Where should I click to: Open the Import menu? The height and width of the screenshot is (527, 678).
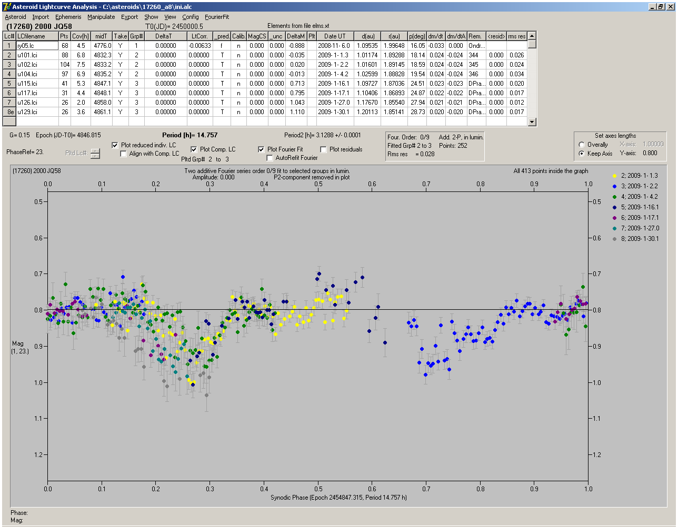(x=41, y=17)
